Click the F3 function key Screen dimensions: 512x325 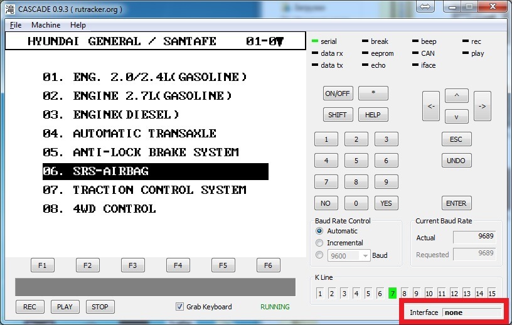tap(132, 265)
